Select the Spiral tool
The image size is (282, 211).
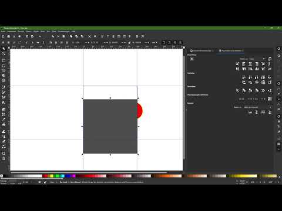(x=4, y=80)
